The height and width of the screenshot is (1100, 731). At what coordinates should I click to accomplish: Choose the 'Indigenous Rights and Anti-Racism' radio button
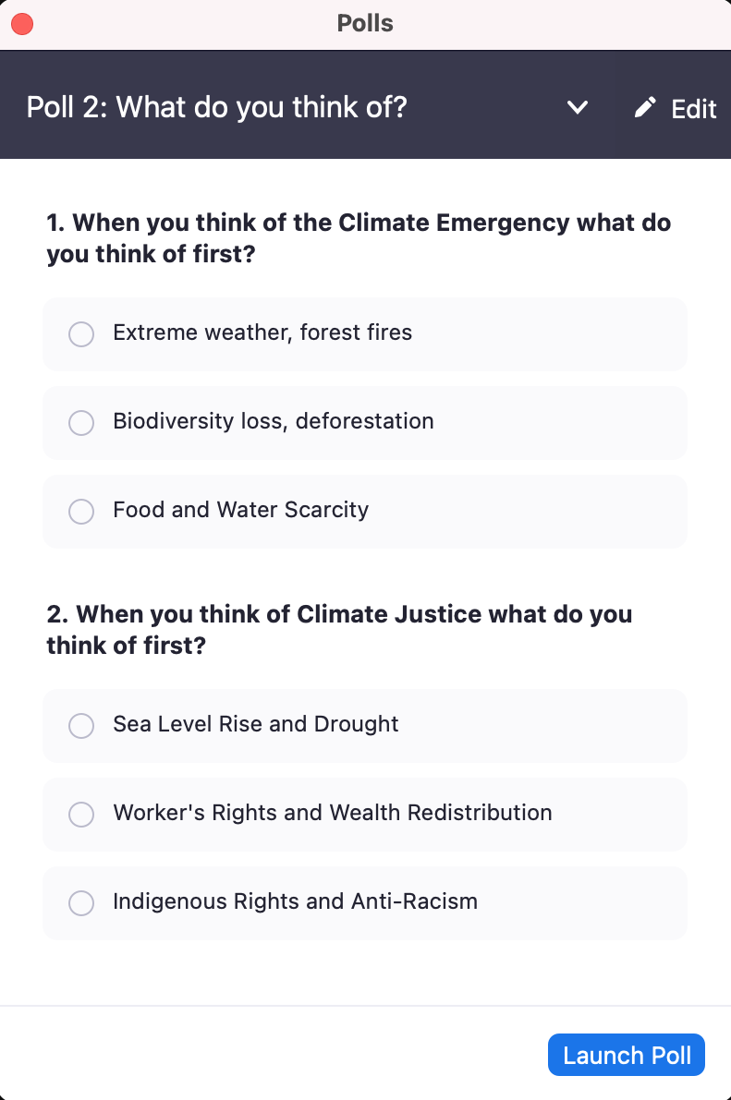81,903
